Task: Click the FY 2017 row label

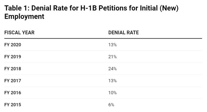Action: coord(13,81)
